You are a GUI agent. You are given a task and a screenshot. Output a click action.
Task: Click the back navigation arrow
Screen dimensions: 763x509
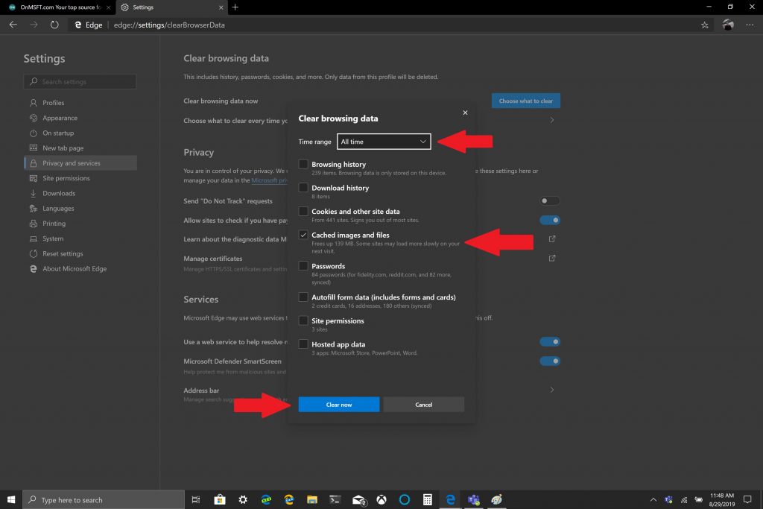(12, 24)
